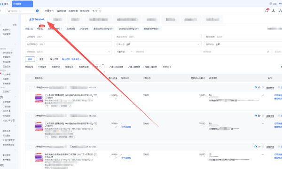Open the 支付方式 dropdown
This screenshot has width=282, height=169.
[x=68, y=52]
